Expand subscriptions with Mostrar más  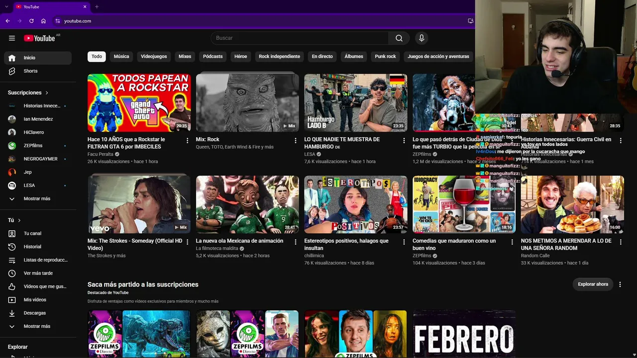tap(38, 199)
